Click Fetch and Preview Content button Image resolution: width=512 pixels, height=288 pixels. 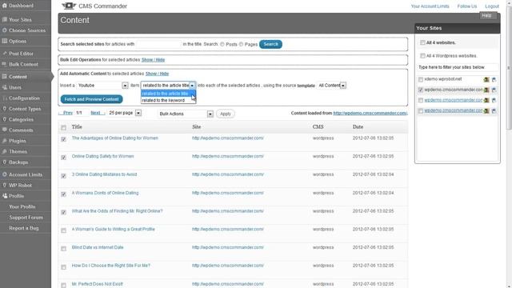click(91, 99)
